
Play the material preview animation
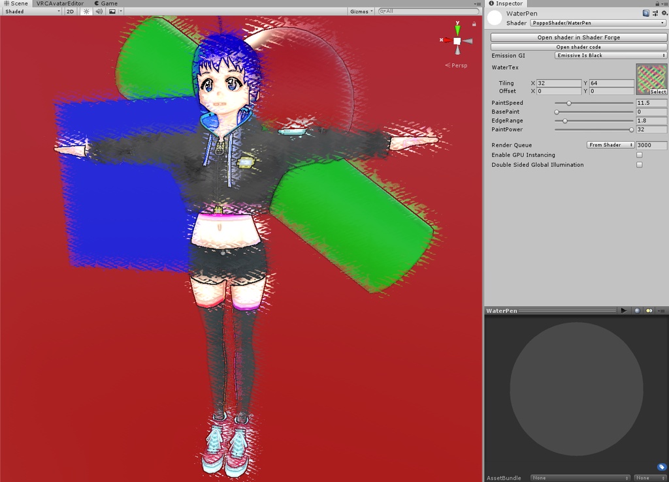tap(624, 311)
